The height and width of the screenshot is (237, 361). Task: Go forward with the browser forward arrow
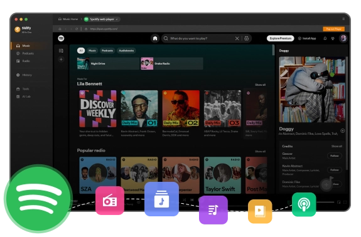tap(71, 29)
